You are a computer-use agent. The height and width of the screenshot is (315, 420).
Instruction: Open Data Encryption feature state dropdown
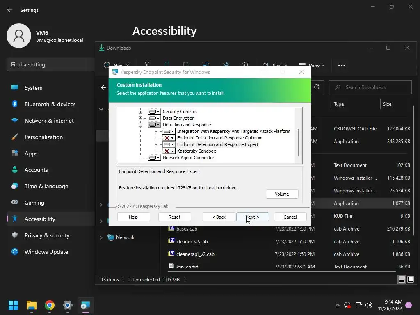tap(154, 118)
